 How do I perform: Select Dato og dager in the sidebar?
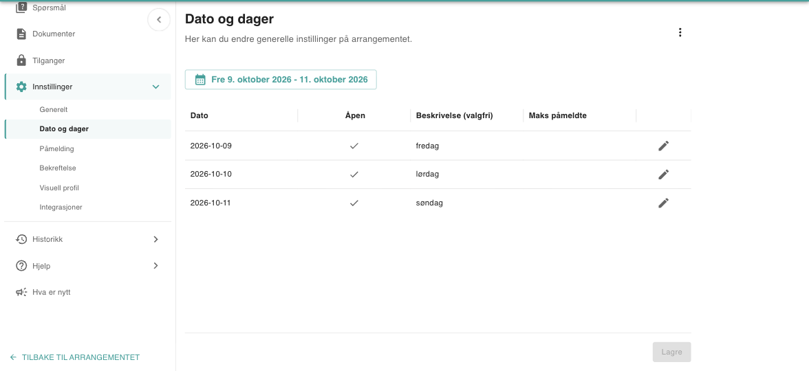(x=87, y=129)
